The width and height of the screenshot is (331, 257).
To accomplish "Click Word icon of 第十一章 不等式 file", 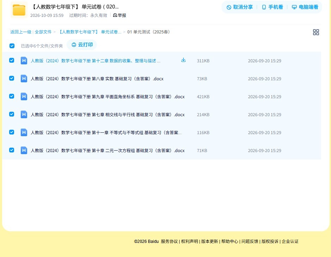I will [24, 132].
